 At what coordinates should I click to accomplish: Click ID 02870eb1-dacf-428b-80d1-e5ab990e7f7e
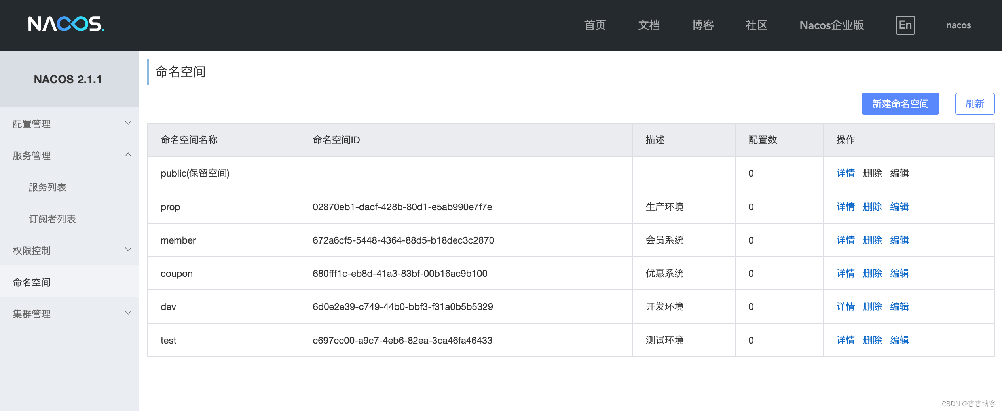click(402, 207)
